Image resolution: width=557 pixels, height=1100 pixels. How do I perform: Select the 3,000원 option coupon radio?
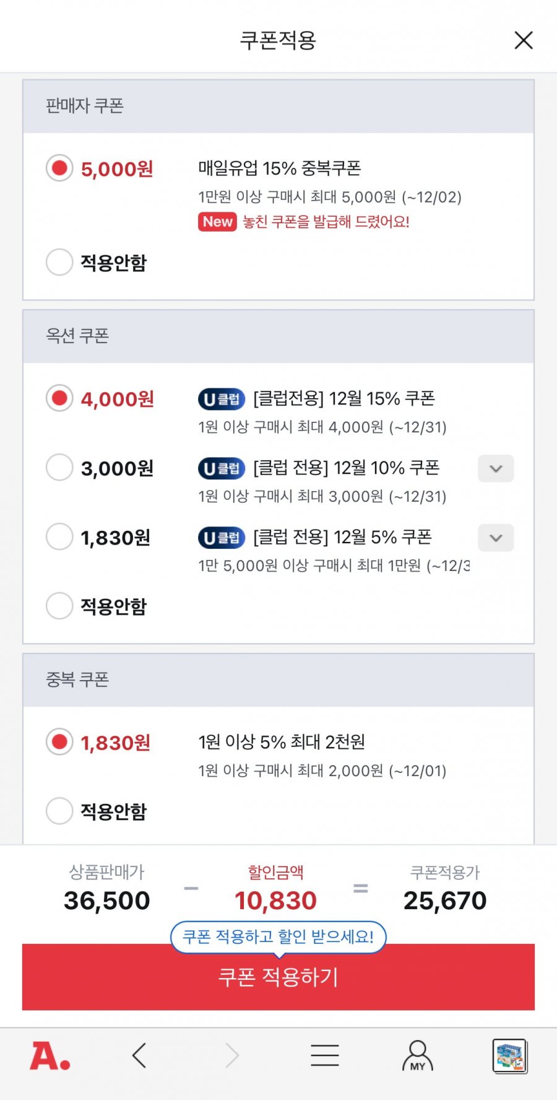[59, 468]
